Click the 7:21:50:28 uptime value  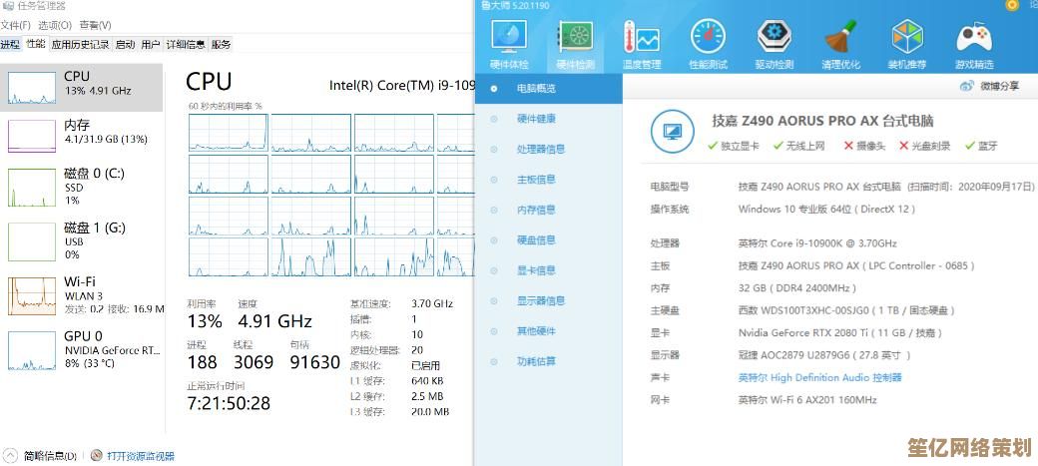pyautogui.click(x=229, y=403)
